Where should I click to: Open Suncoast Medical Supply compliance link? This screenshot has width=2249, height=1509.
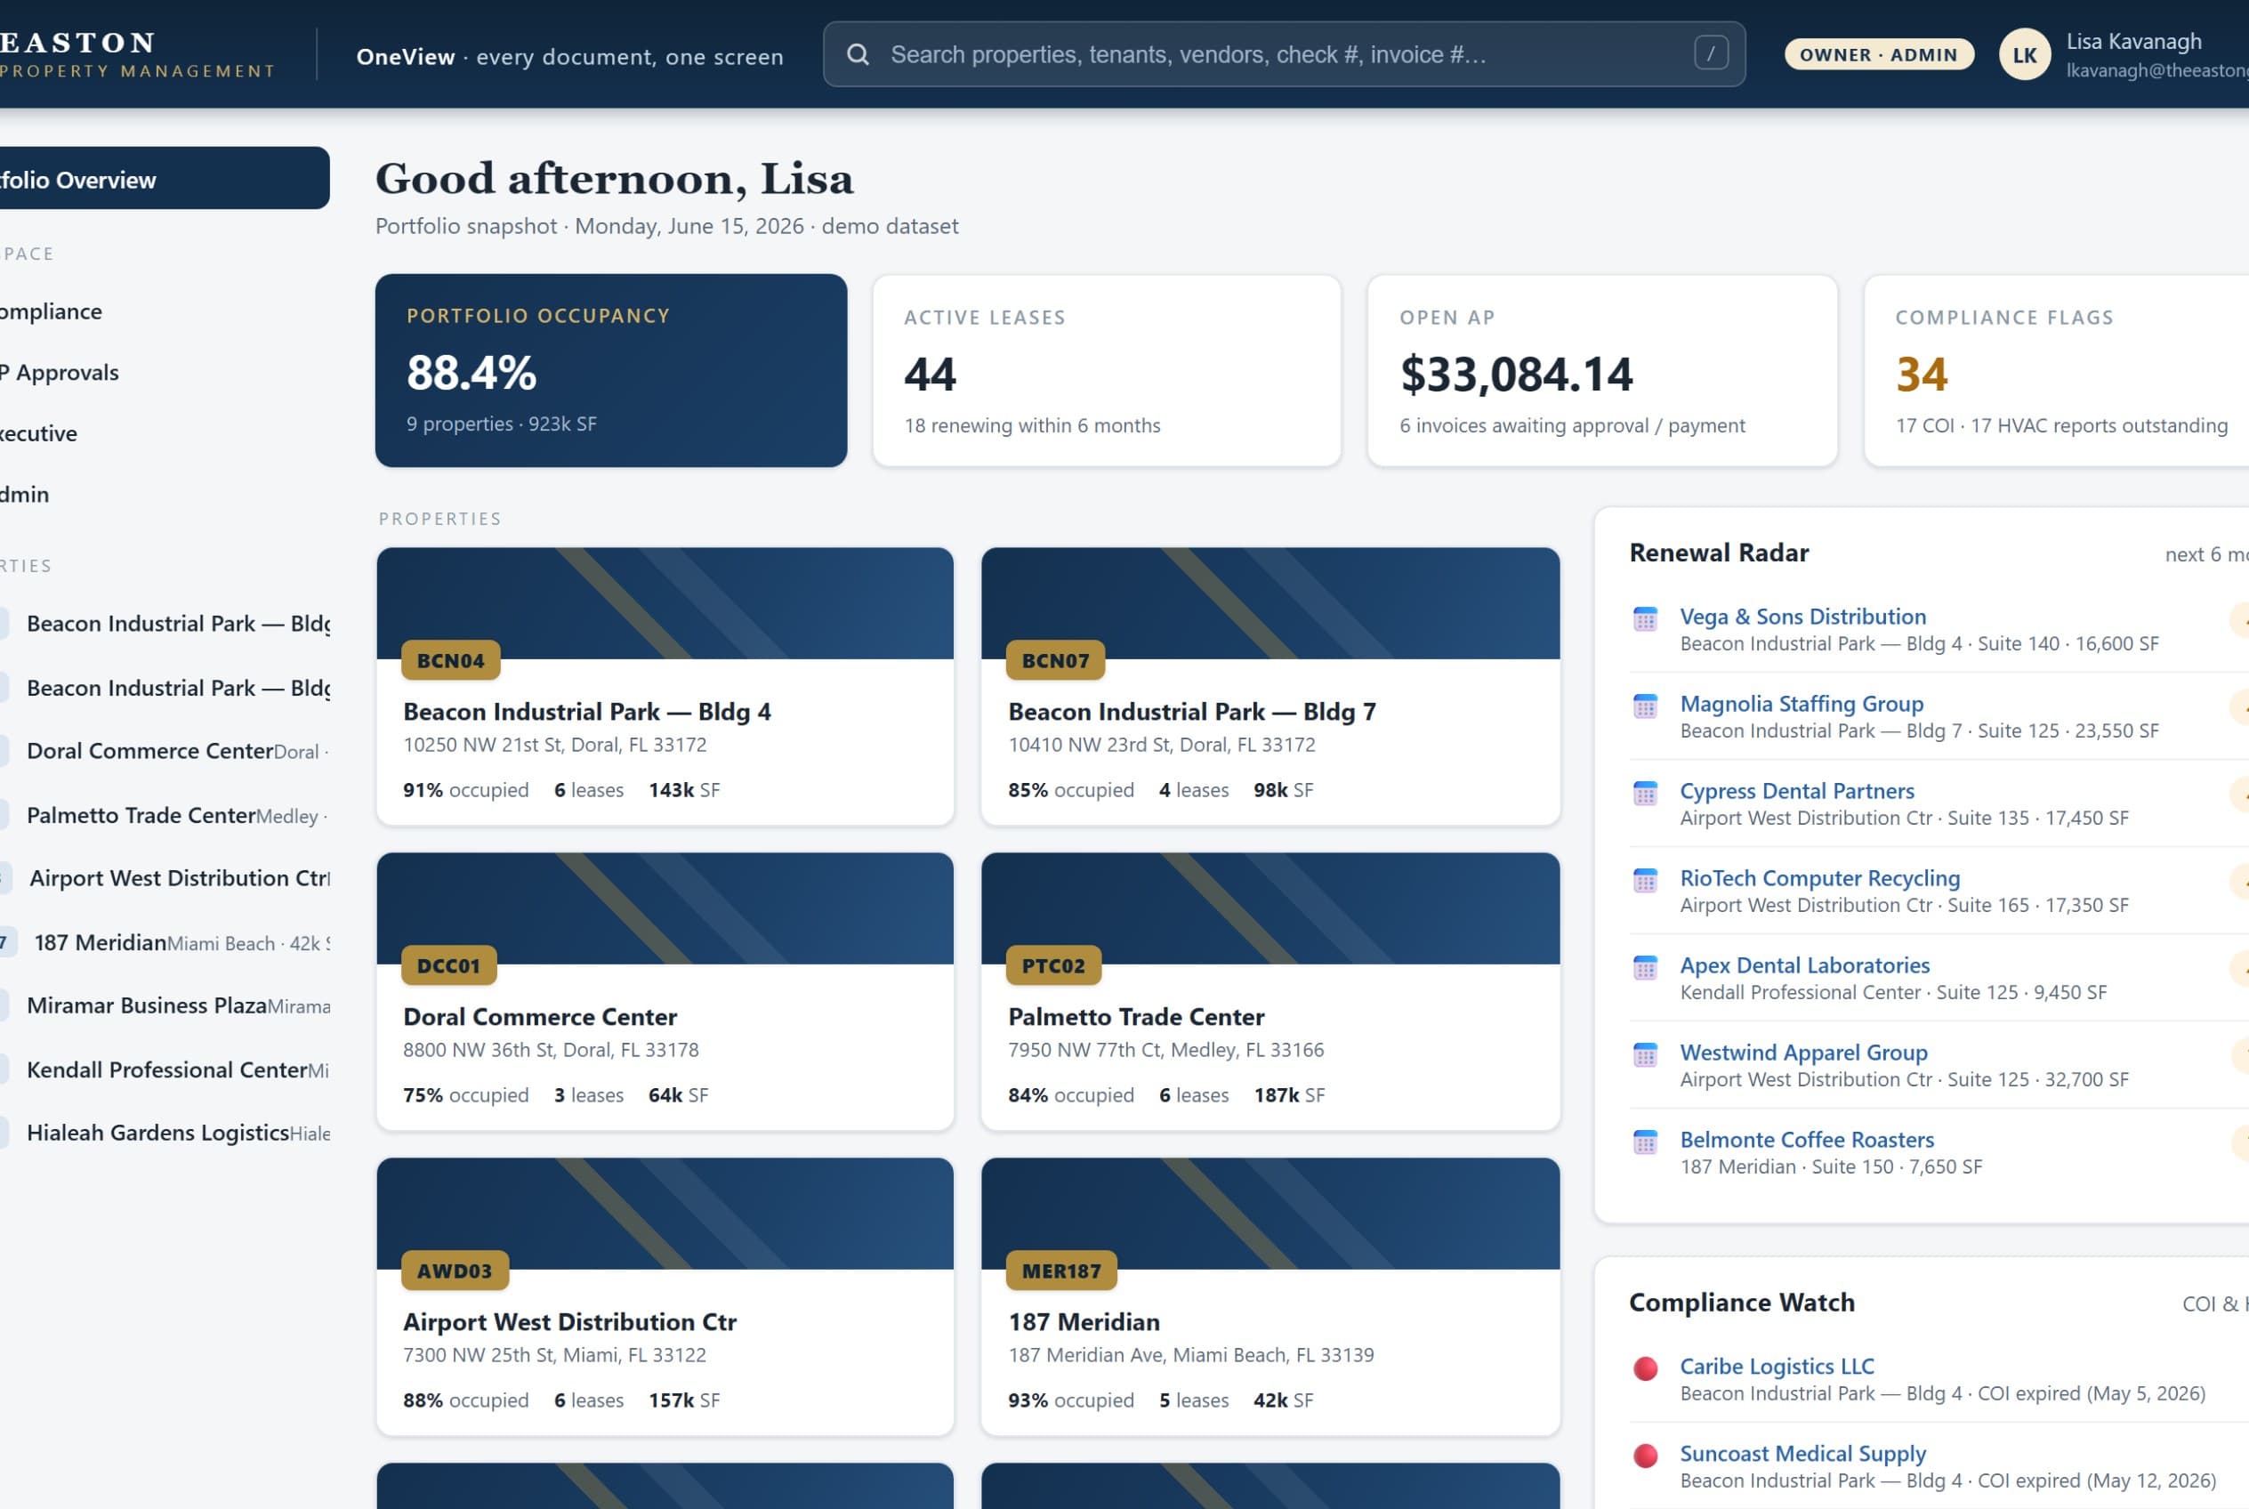1802,1453
